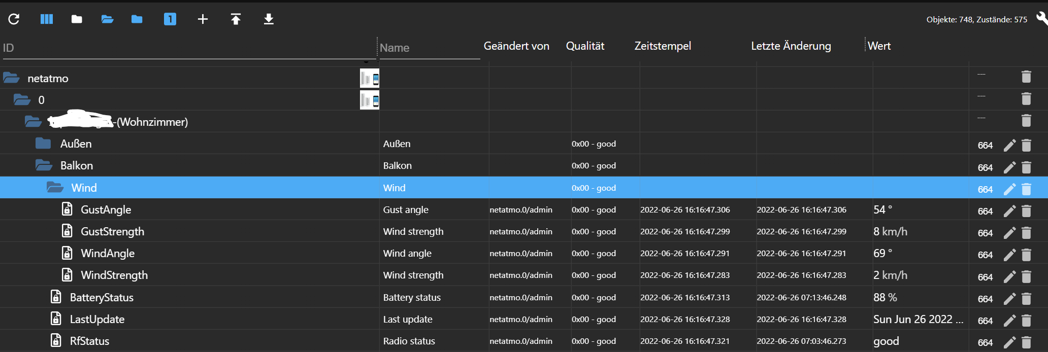This screenshot has height=352, width=1048.
Task: Click the Name filter field
Action: pyautogui.click(x=429, y=48)
